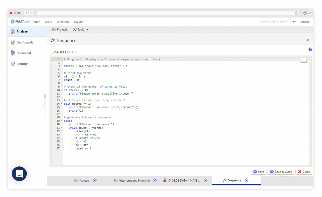Collapse the code fold at line 10
This screenshot has height=197, width=322.
[x=61, y=90]
